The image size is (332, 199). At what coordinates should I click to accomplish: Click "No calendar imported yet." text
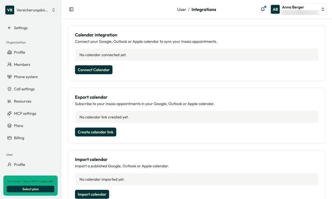coord(102,179)
